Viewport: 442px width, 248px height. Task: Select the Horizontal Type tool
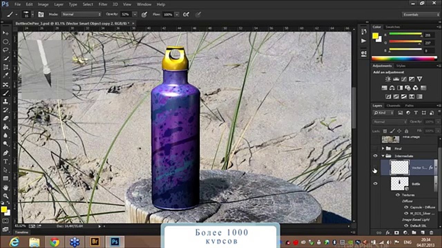tap(6, 162)
